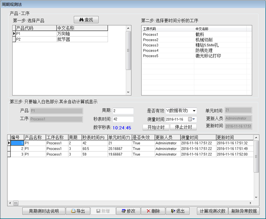Select Process1 截料 in process list
The width and height of the screenshot is (266, 219).
tap(196, 35)
